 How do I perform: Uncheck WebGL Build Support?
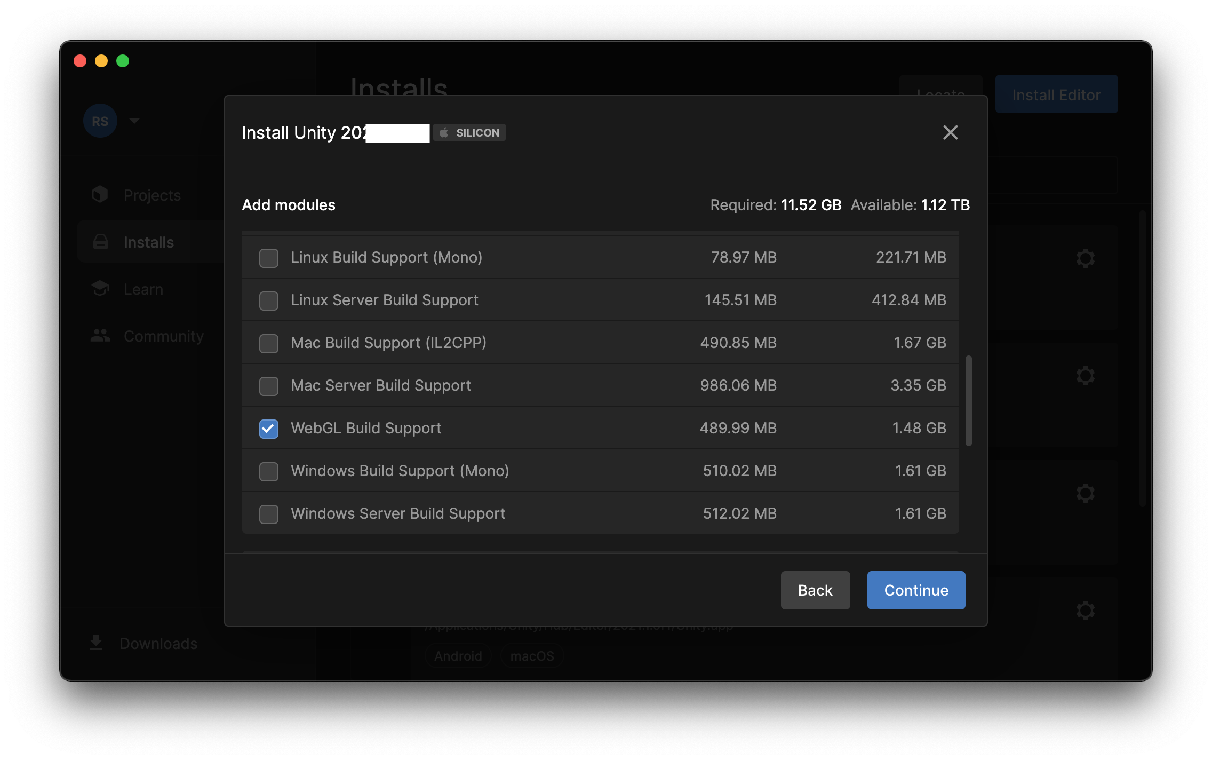pyautogui.click(x=268, y=429)
